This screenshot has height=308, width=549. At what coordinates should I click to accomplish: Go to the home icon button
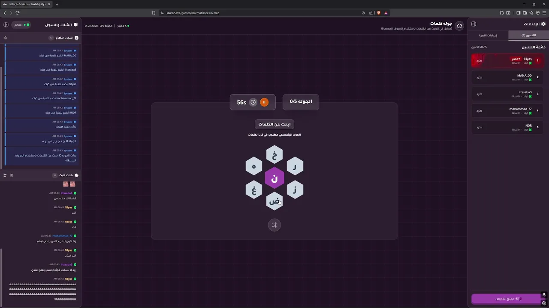[459, 26]
